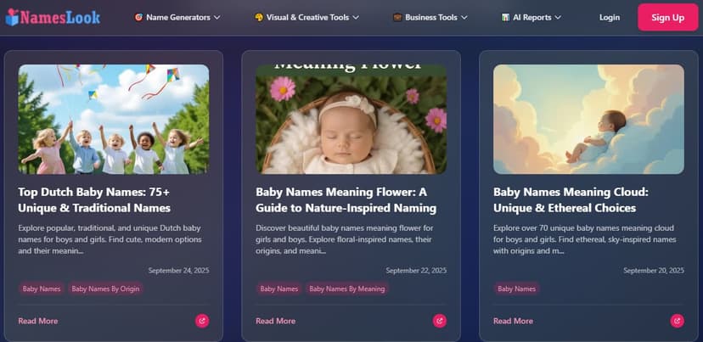Select the Baby Names By Origin tag

click(x=105, y=289)
